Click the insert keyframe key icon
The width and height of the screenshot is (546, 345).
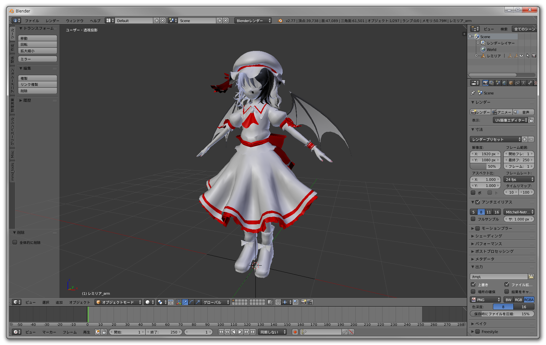pyautogui.click(x=345, y=332)
